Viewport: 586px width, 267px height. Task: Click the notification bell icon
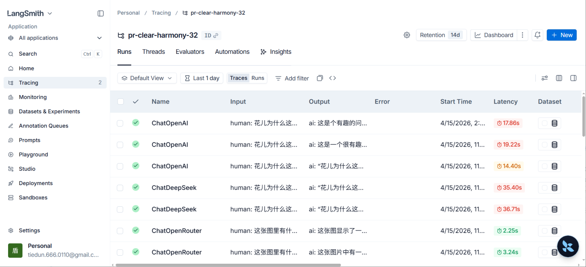[537, 35]
